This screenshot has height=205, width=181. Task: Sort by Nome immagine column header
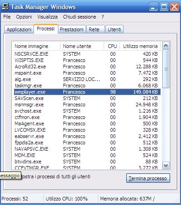(36, 46)
